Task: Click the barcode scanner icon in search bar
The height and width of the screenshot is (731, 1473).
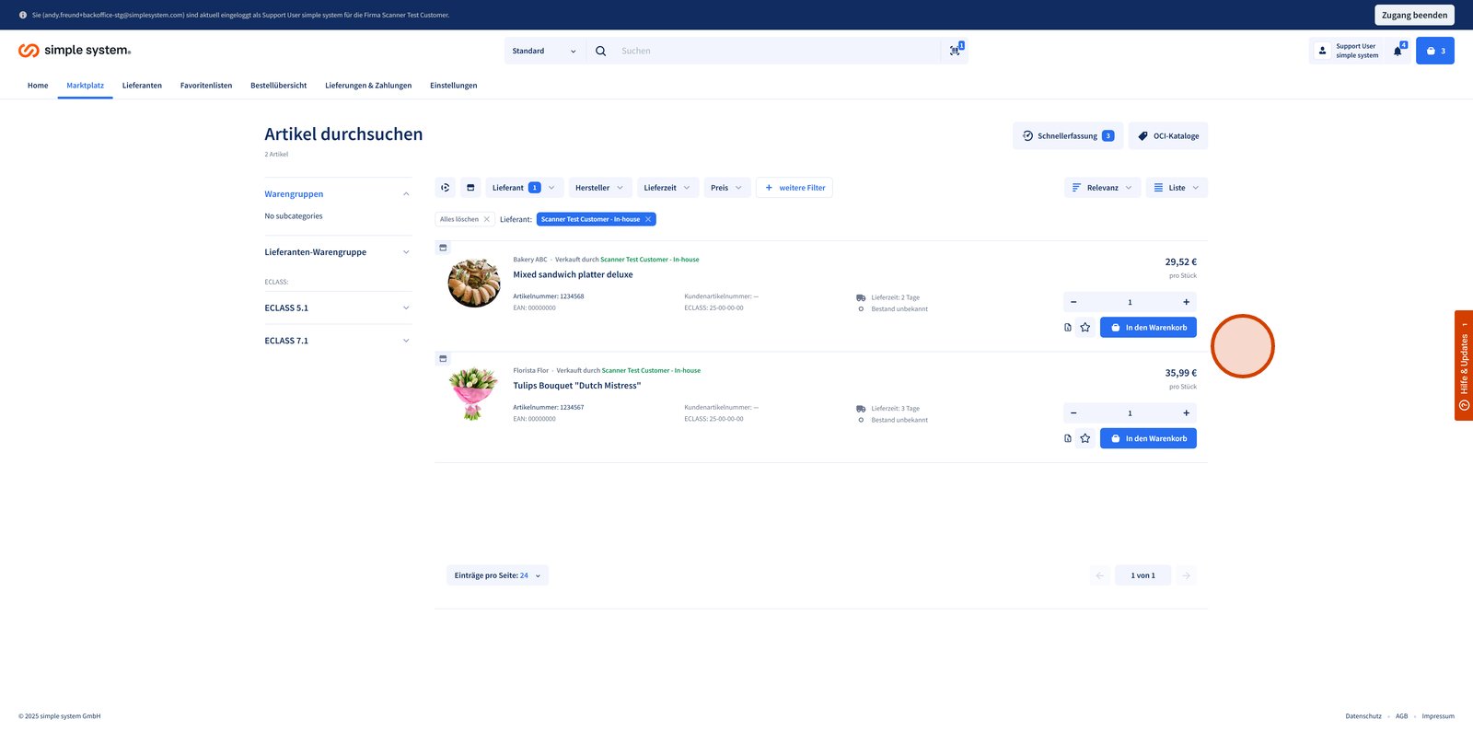Action: 955,51
